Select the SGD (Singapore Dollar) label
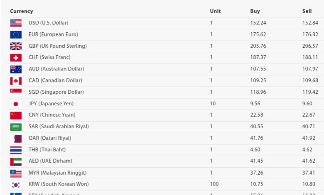This screenshot has width=324, height=195. click(x=56, y=92)
